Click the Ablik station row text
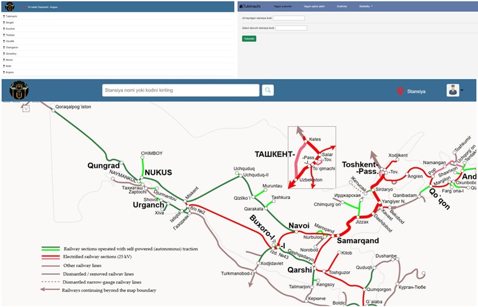 pos(9,66)
